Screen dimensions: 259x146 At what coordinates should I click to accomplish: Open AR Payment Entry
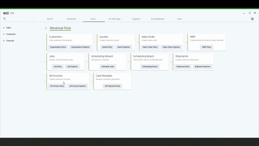coord(113,86)
